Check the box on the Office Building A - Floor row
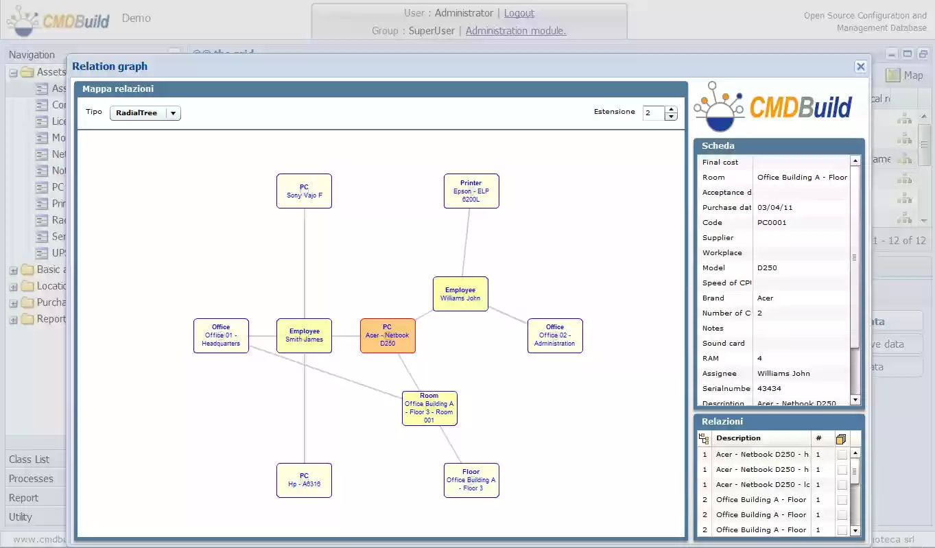The width and height of the screenshot is (935, 548). tap(842, 499)
